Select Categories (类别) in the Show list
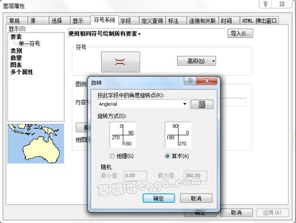The image size is (296, 223). pyautogui.click(x=16, y=51)
